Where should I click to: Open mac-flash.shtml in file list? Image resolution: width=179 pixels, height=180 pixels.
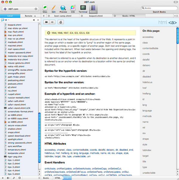[16, 32]
